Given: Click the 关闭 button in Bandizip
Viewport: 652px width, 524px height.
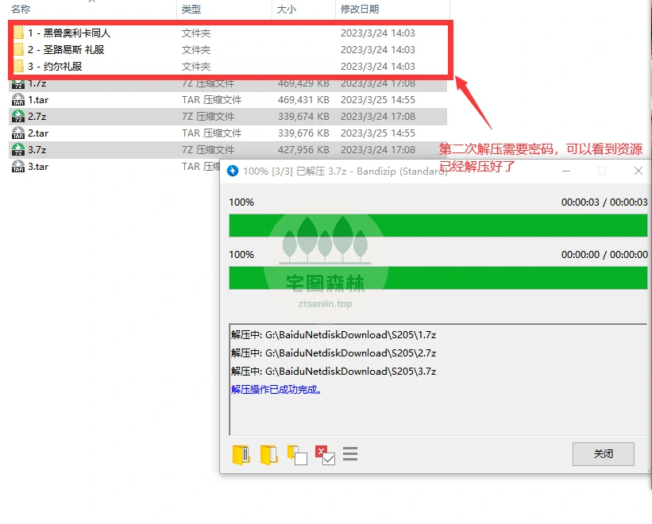Looking at the screenshot, I should (604, 454).
